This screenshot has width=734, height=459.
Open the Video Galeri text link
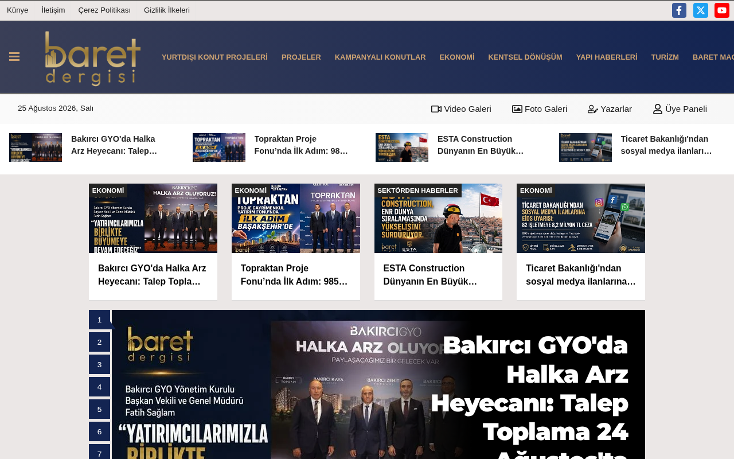coord(467,109)
